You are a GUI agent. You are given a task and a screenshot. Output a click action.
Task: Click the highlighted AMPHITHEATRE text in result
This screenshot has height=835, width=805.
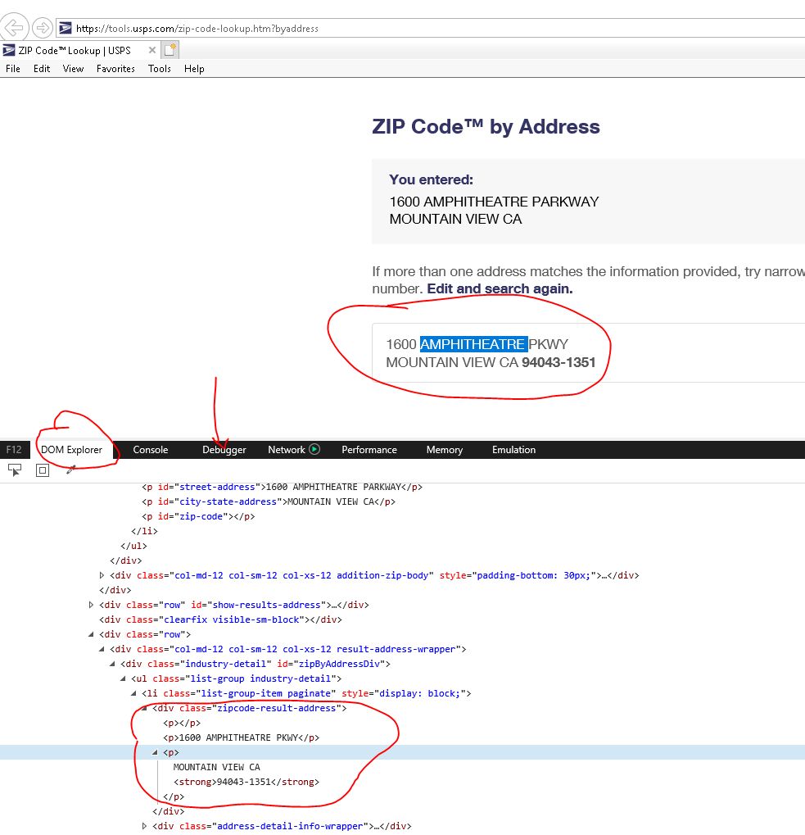pos(473,344)
